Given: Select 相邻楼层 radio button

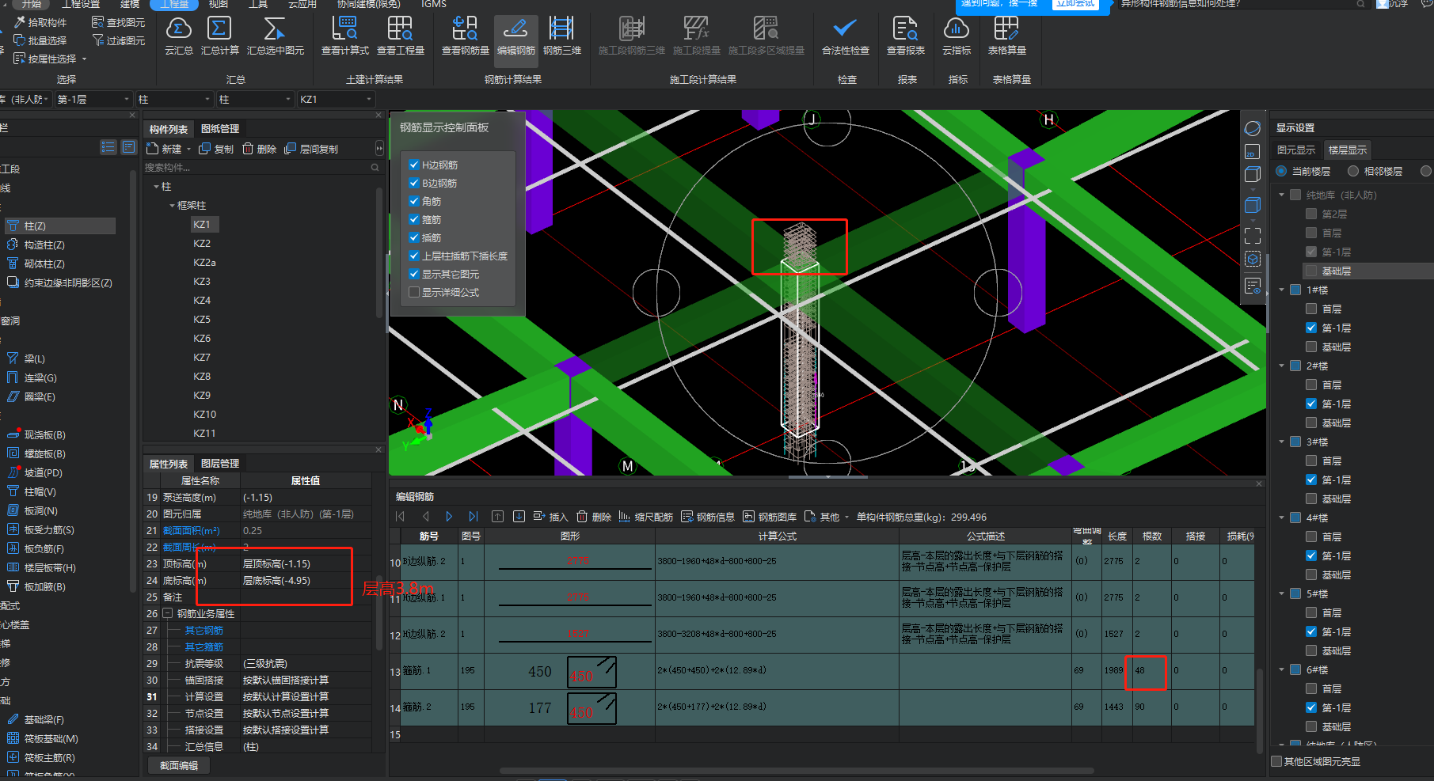Looking at the screenshot, I should click(x=1353, y=171).
